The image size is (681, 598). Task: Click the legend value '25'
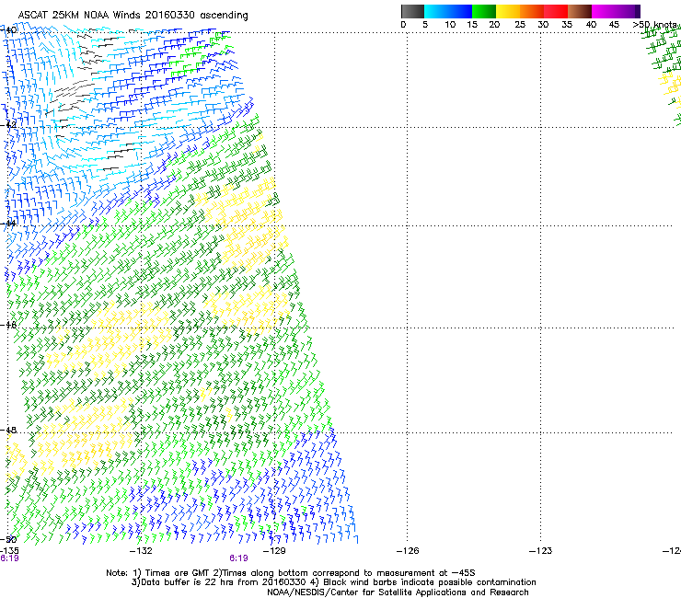pyautogui.click(x=520, y=25)
